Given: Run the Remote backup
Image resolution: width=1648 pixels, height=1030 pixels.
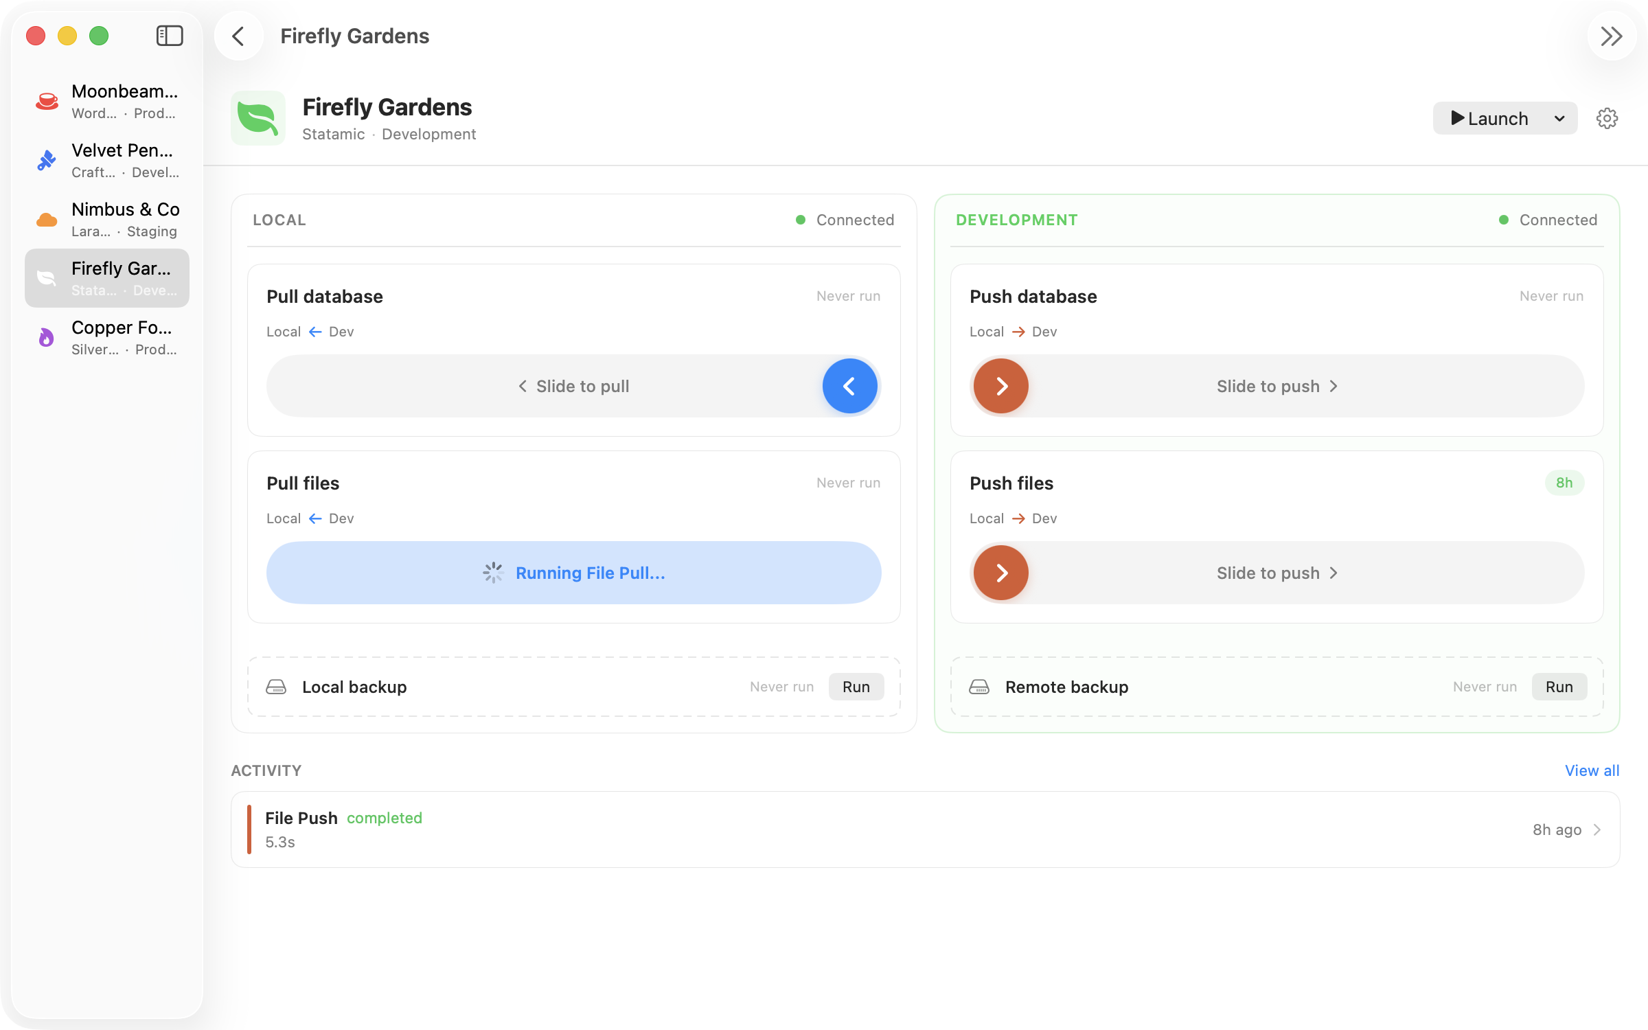Looking at the screenshot, I should pyautogui.click(x=1559, y=687).
